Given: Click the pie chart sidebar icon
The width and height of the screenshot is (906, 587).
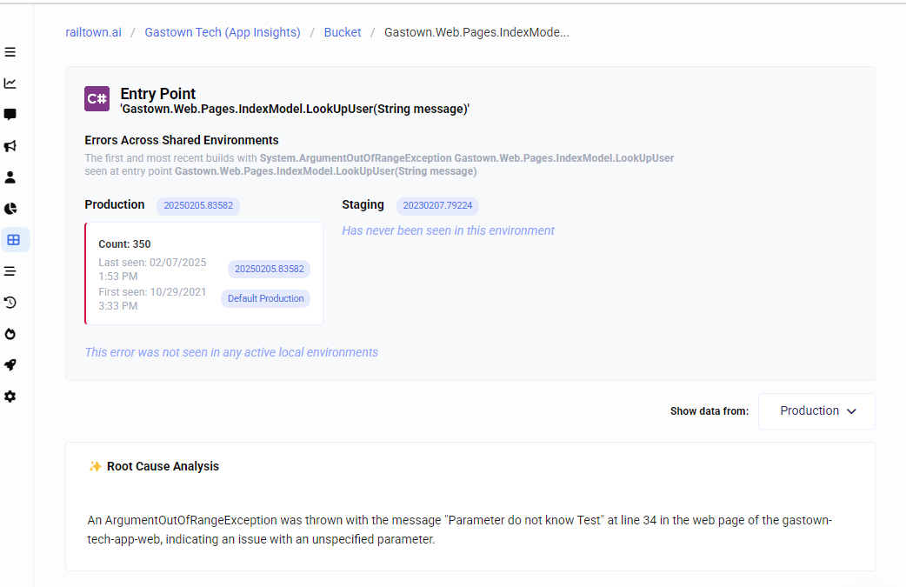Looking at the screenshot, I should point(10,209).
